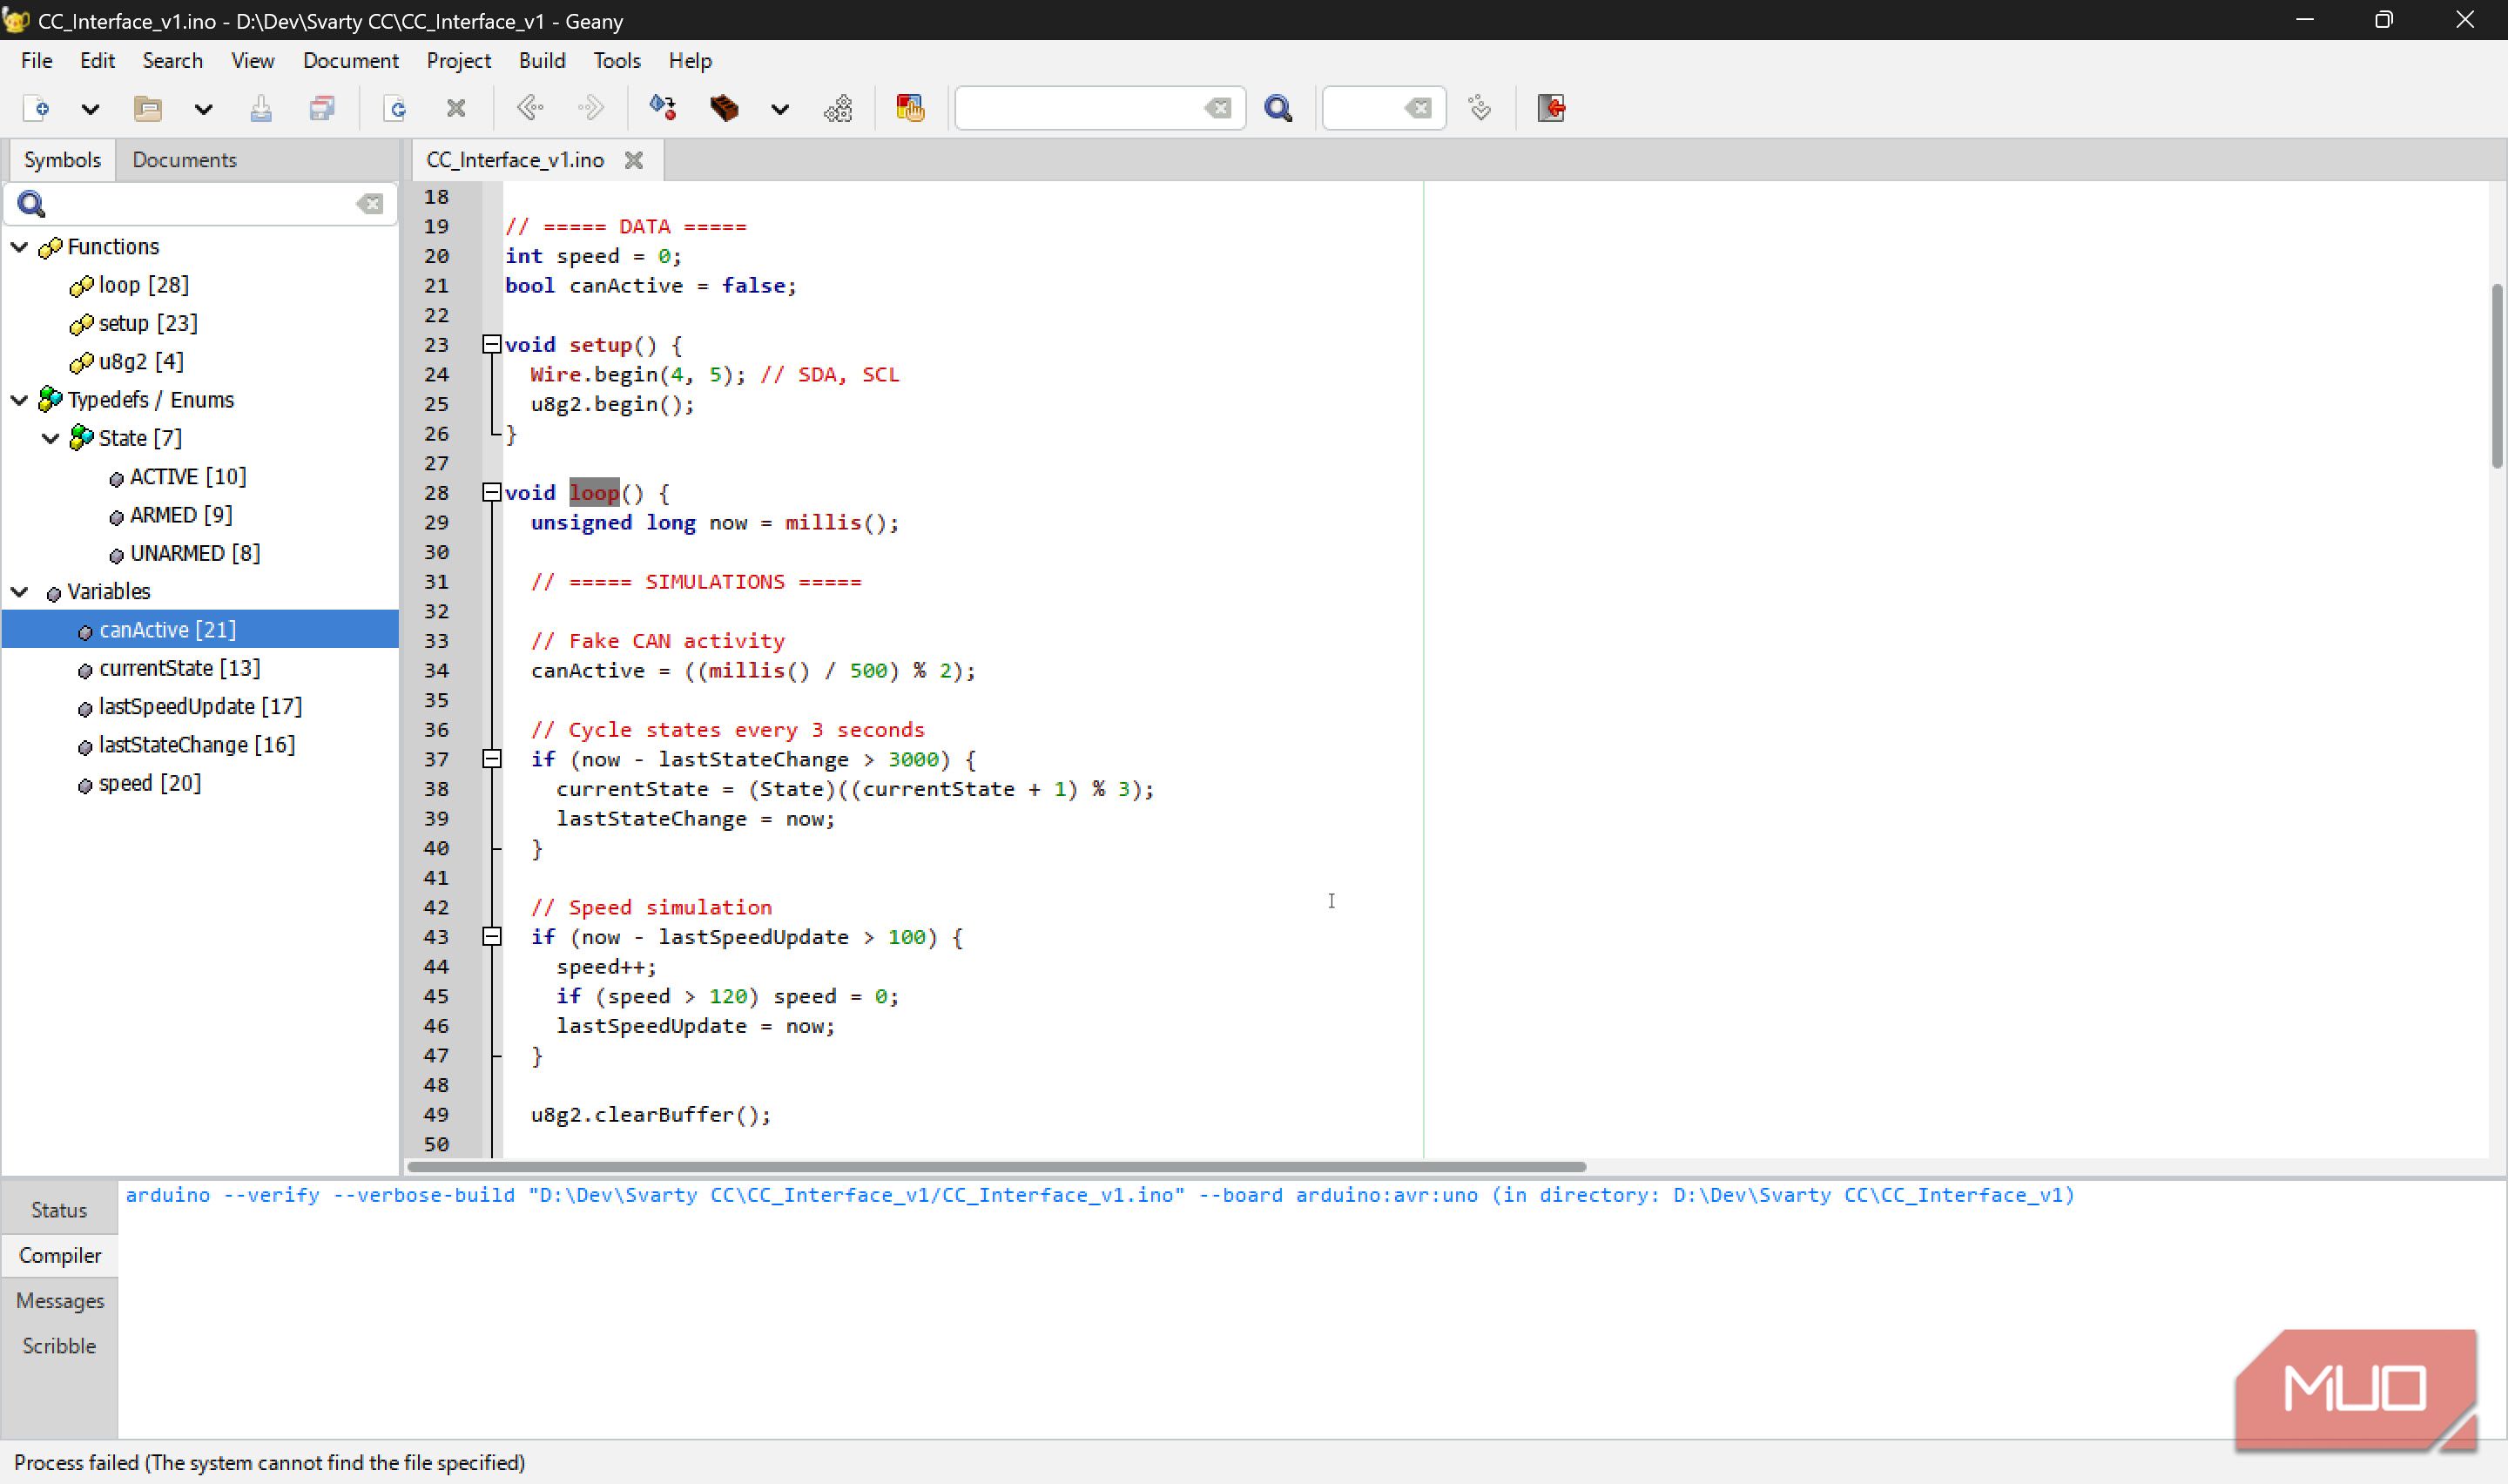
Task: Open the Document menu
Action: pyautogui.click(x=351, y=61)
